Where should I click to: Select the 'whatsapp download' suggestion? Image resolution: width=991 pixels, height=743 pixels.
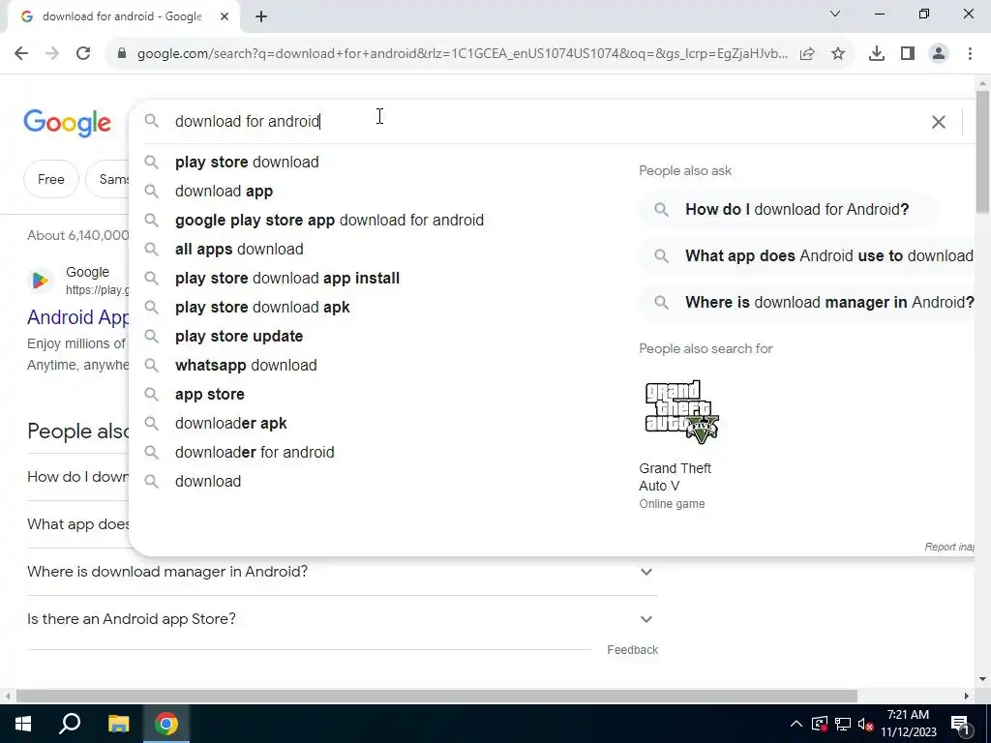246,366
